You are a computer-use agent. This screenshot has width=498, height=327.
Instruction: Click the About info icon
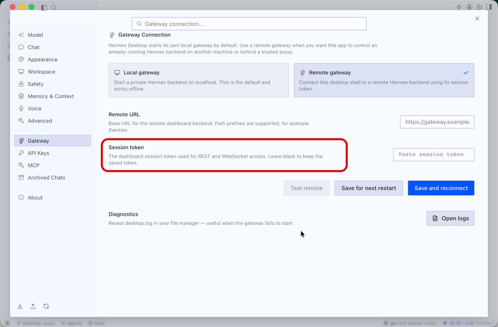[21, 198]
